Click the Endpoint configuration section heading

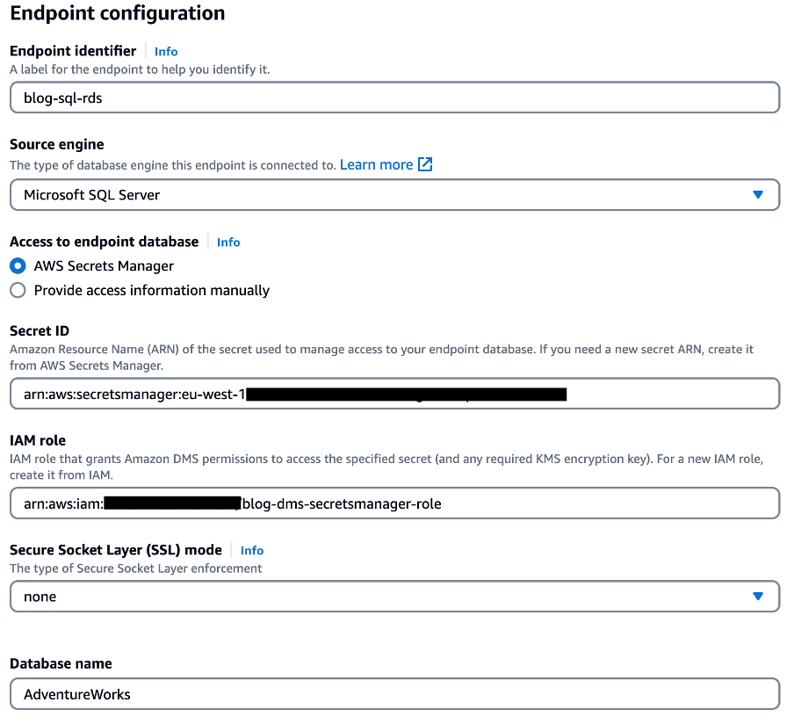(116, 14)
